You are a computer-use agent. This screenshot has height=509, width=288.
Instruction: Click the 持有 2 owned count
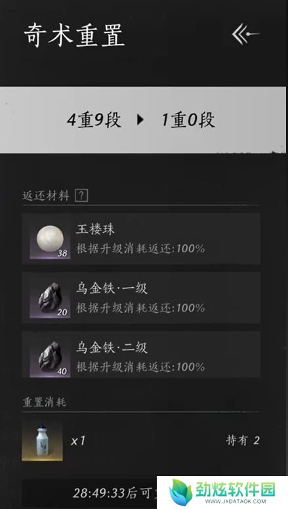click(x=243, y=441)
